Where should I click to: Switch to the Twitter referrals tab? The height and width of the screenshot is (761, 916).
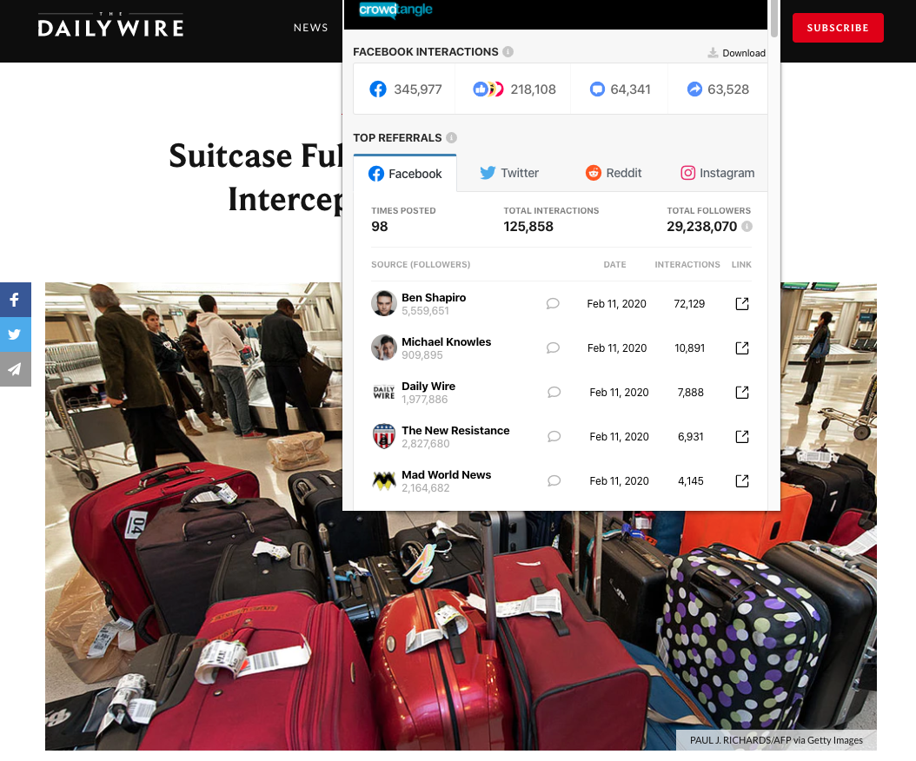(509, 173)
